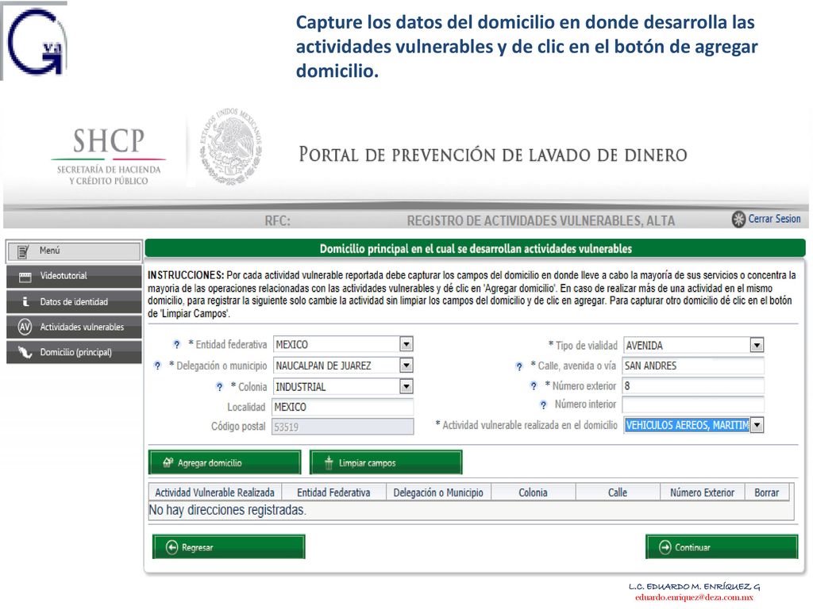Click the Domicilio (principal) map icon
Image resolution: width=813 pixels, height=609 pixels.
pyautogui.click(x=25, y=352)
